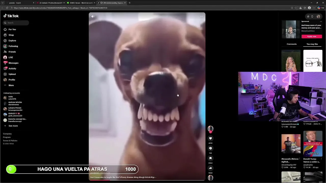Open the video creator's avatar
The image size is (326, 183).
[x=210, y=129]
